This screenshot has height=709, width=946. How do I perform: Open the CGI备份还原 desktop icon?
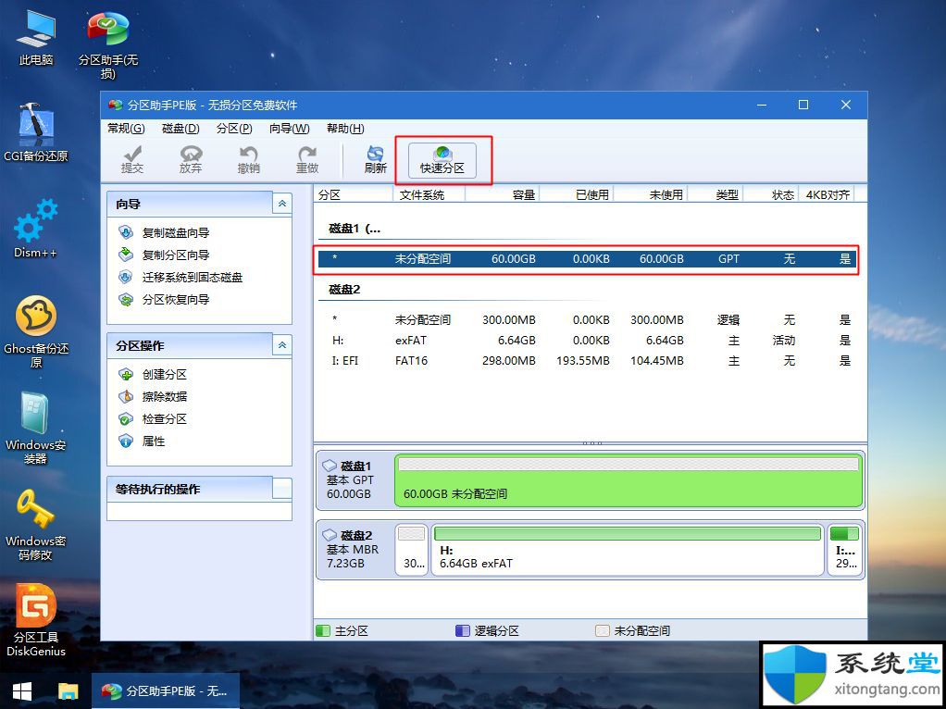[35, 132]
